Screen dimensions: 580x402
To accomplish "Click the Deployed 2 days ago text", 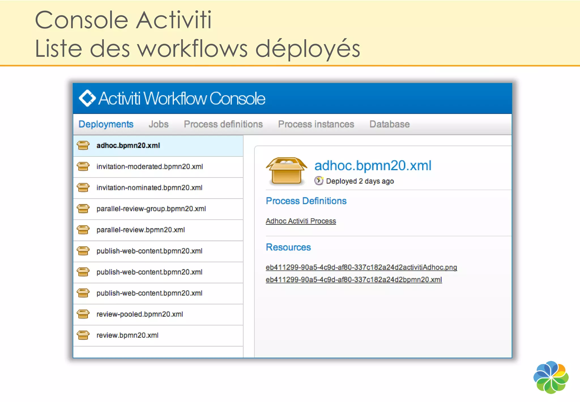I will point(360,181).
